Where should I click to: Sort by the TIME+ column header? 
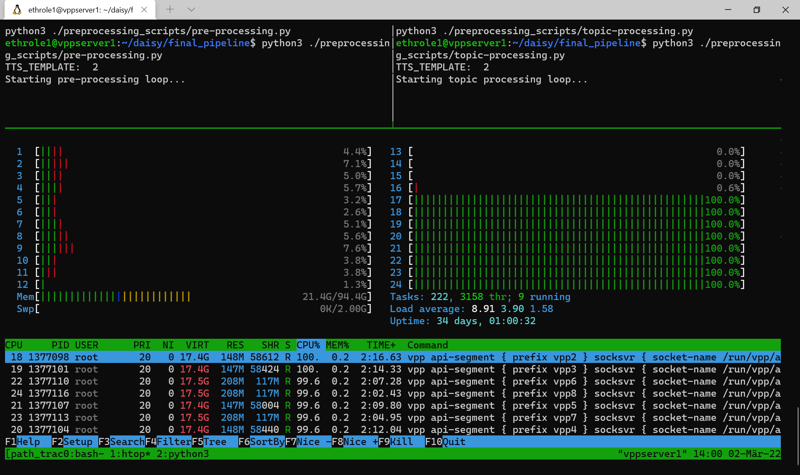(x=381, y=345)
